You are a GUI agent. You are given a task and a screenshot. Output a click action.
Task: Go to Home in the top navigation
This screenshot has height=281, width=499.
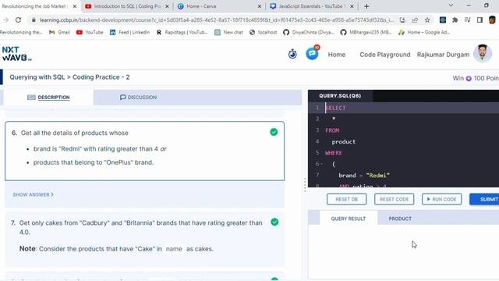(x=336, y=55)
